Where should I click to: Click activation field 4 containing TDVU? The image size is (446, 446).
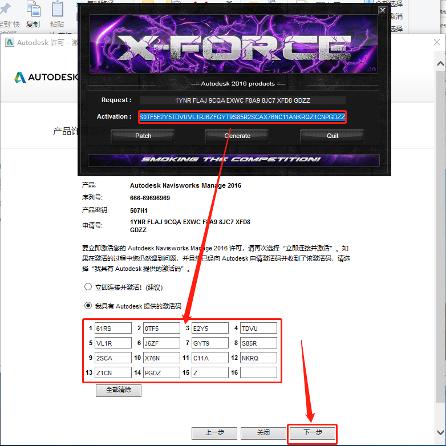tap(258, 328)
